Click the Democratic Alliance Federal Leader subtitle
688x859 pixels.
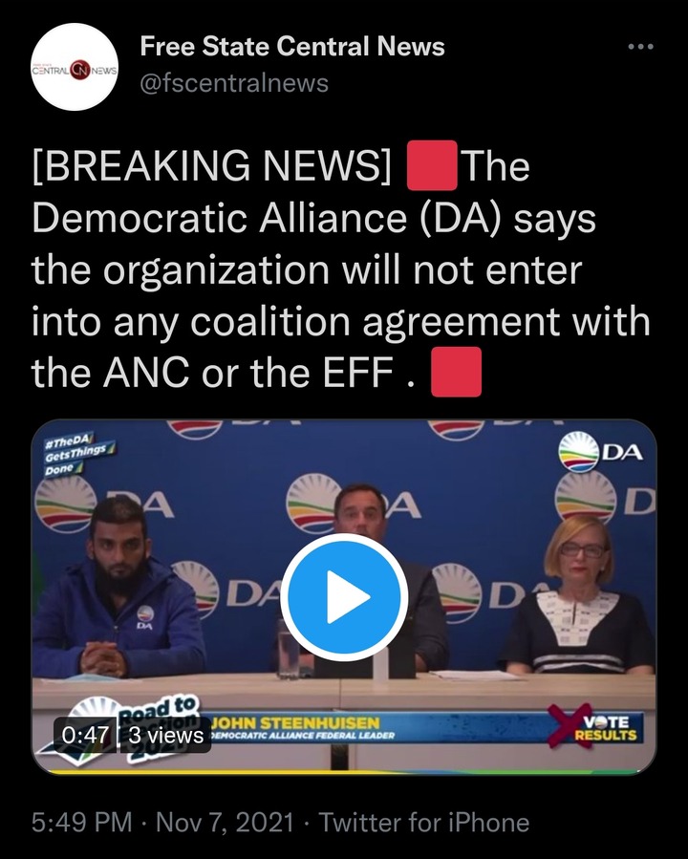pyautogui.click(x=302, y=736)
